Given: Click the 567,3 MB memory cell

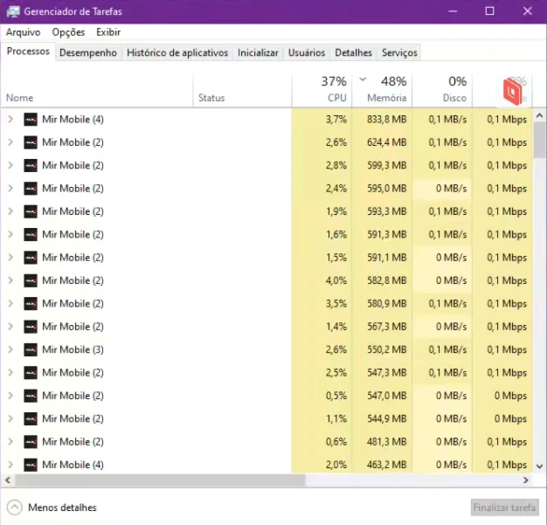Looking at the screenshot, I should tap(382, 327).
